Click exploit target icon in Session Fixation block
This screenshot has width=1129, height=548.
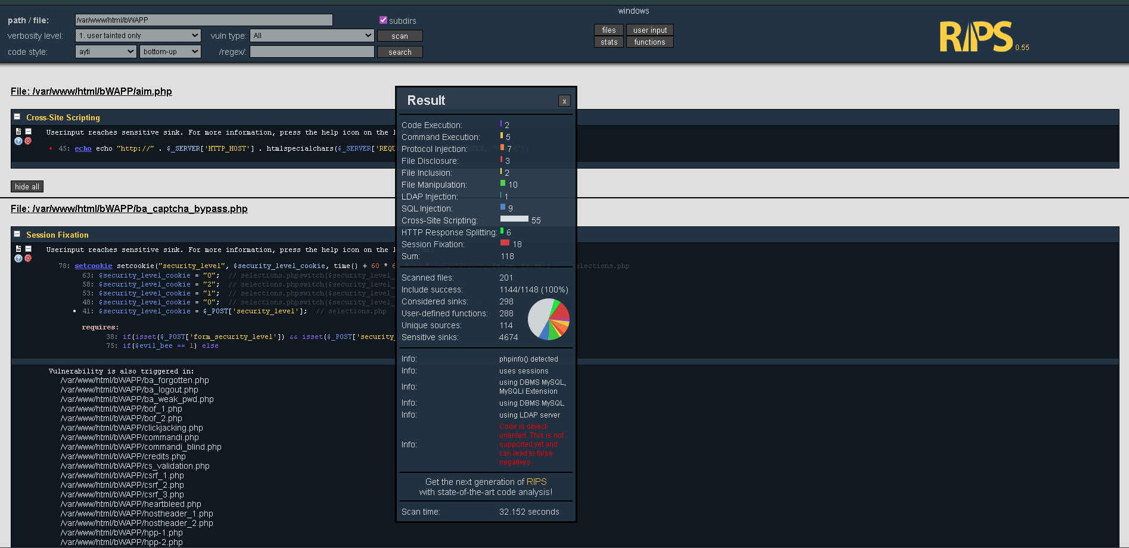(28, 259)
